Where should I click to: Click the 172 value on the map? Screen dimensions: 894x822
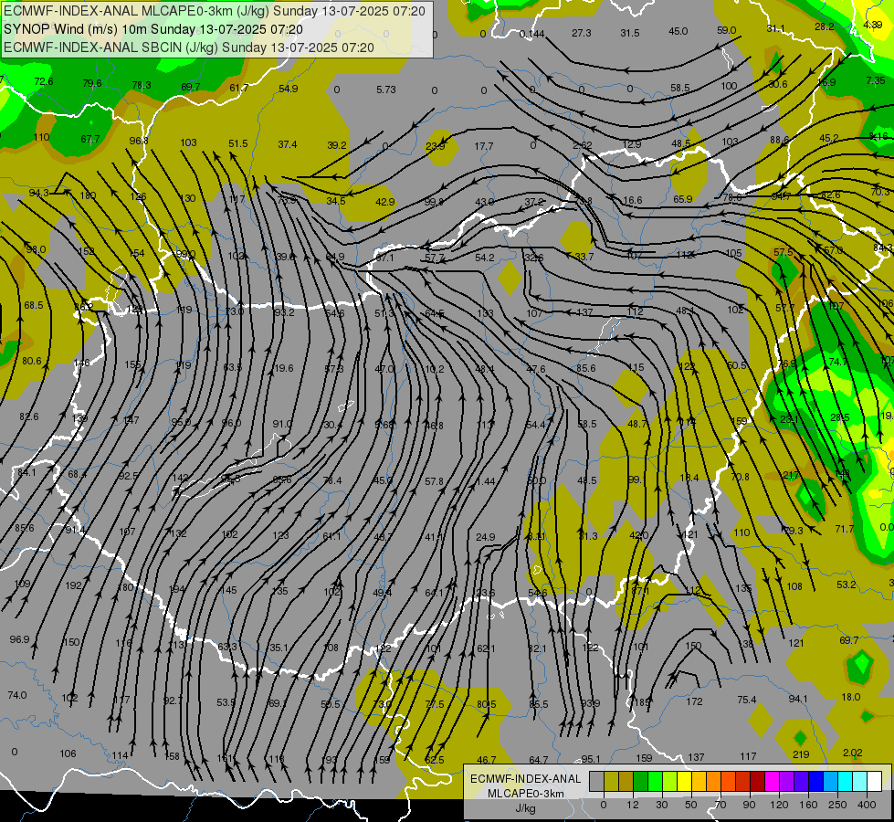point(694,701)
